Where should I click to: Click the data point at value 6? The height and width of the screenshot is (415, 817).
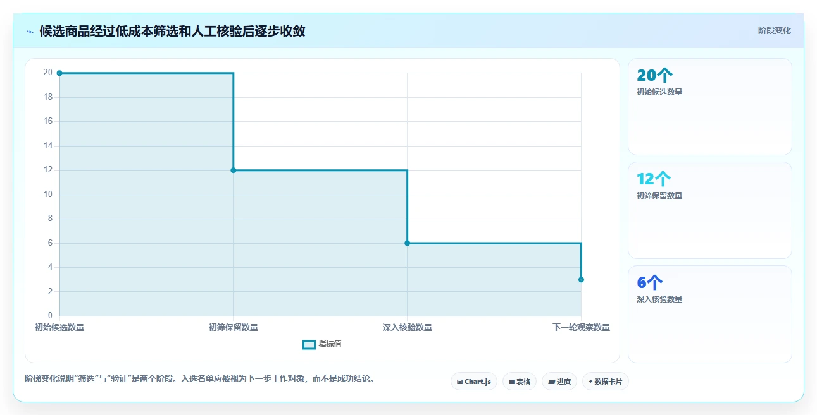coord(407,243)
